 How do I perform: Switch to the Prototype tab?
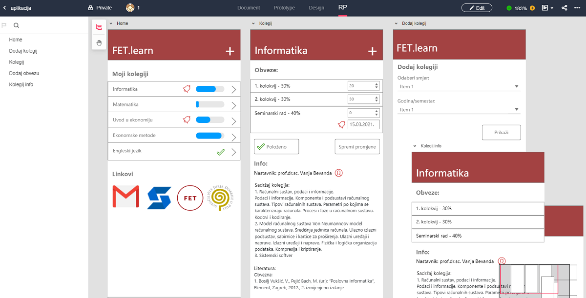tap(284, 8)
